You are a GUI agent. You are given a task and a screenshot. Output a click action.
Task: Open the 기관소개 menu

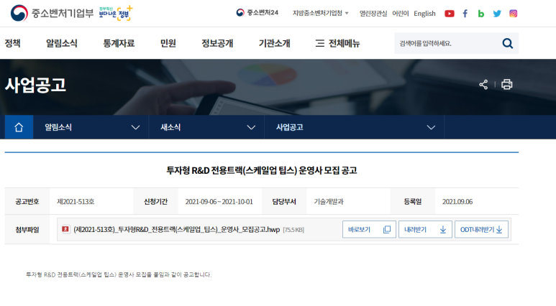click(275, 43)
